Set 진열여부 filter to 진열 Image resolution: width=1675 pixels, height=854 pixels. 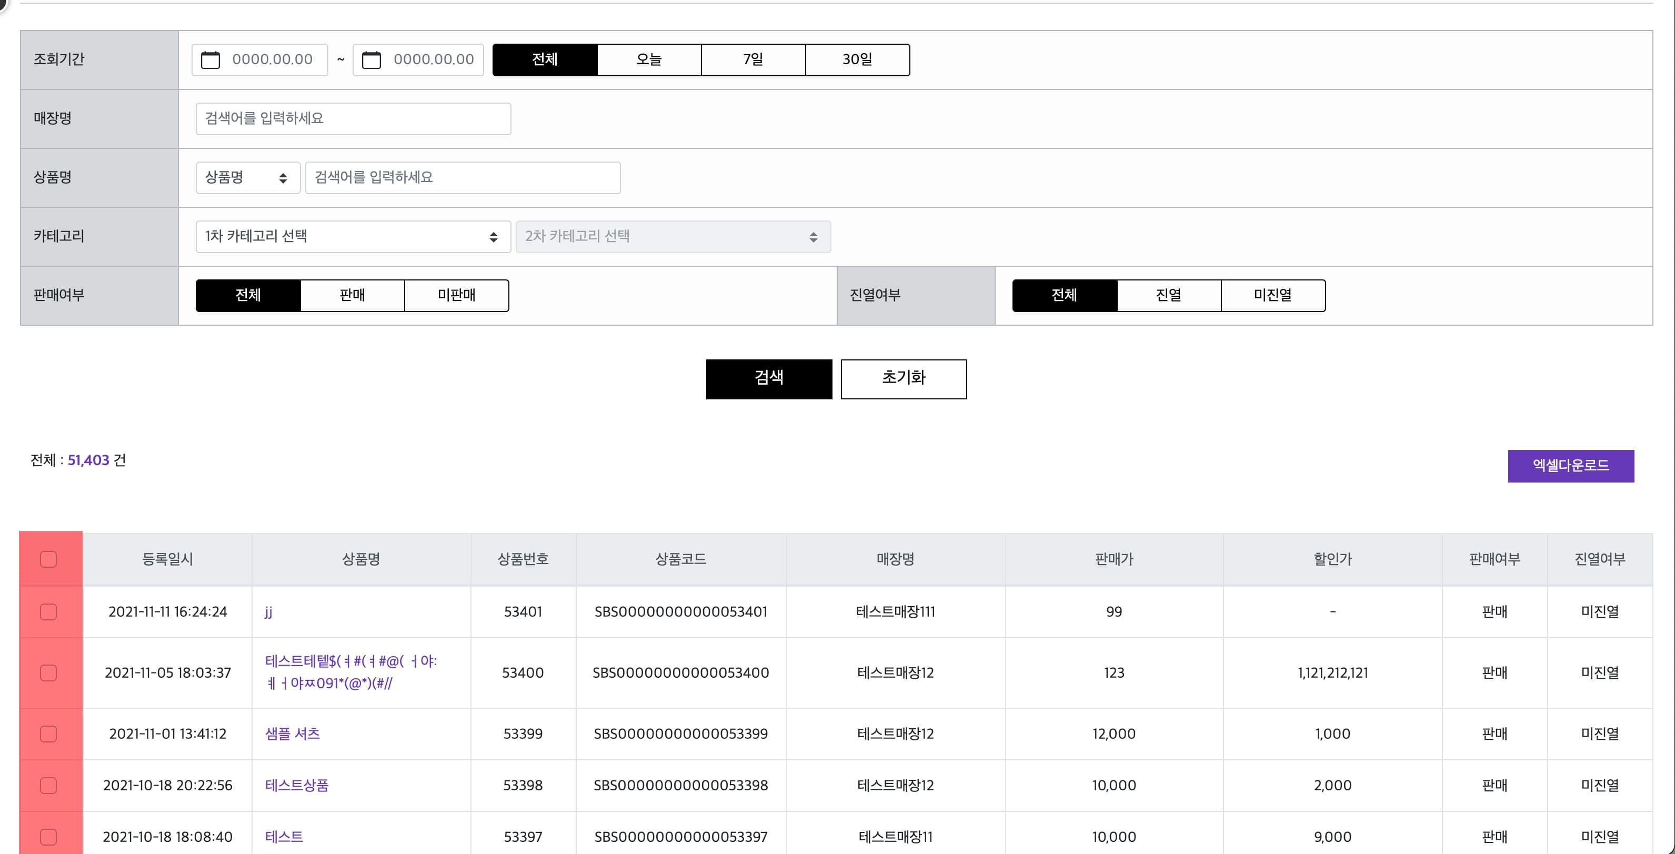click(1168, 295)
